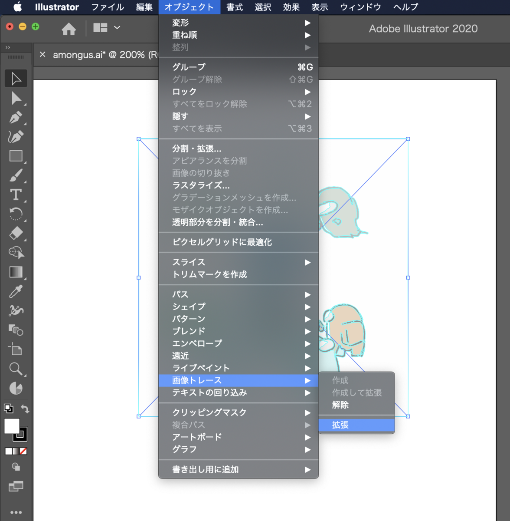Set paint to None (red slash)

[23, 451]
